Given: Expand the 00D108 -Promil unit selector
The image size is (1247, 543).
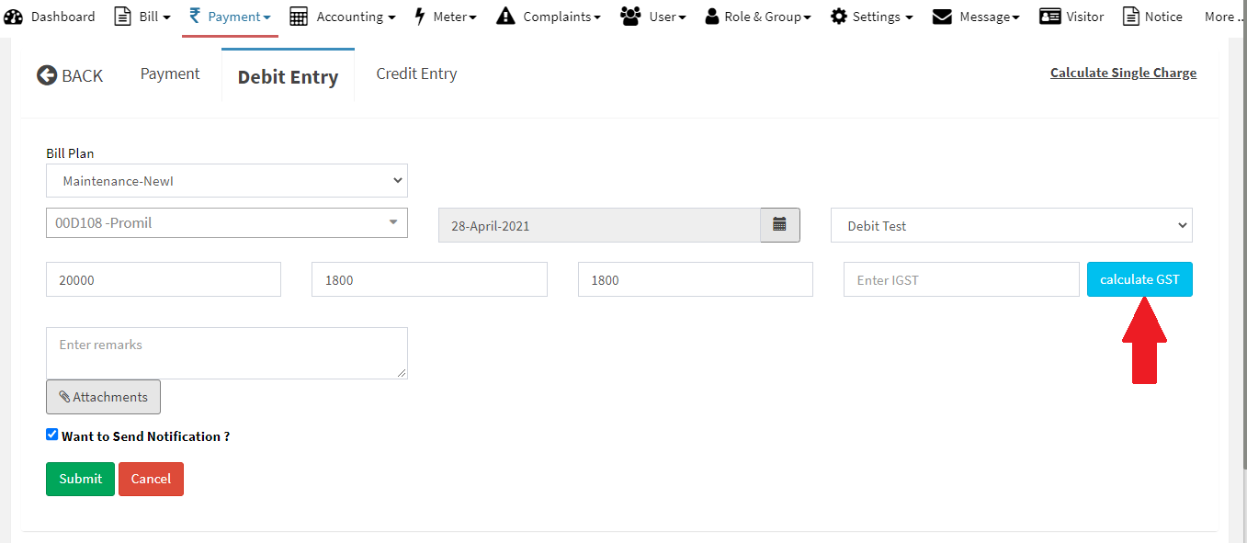Looking at the screenshot, I should click(x=226, y=222).
